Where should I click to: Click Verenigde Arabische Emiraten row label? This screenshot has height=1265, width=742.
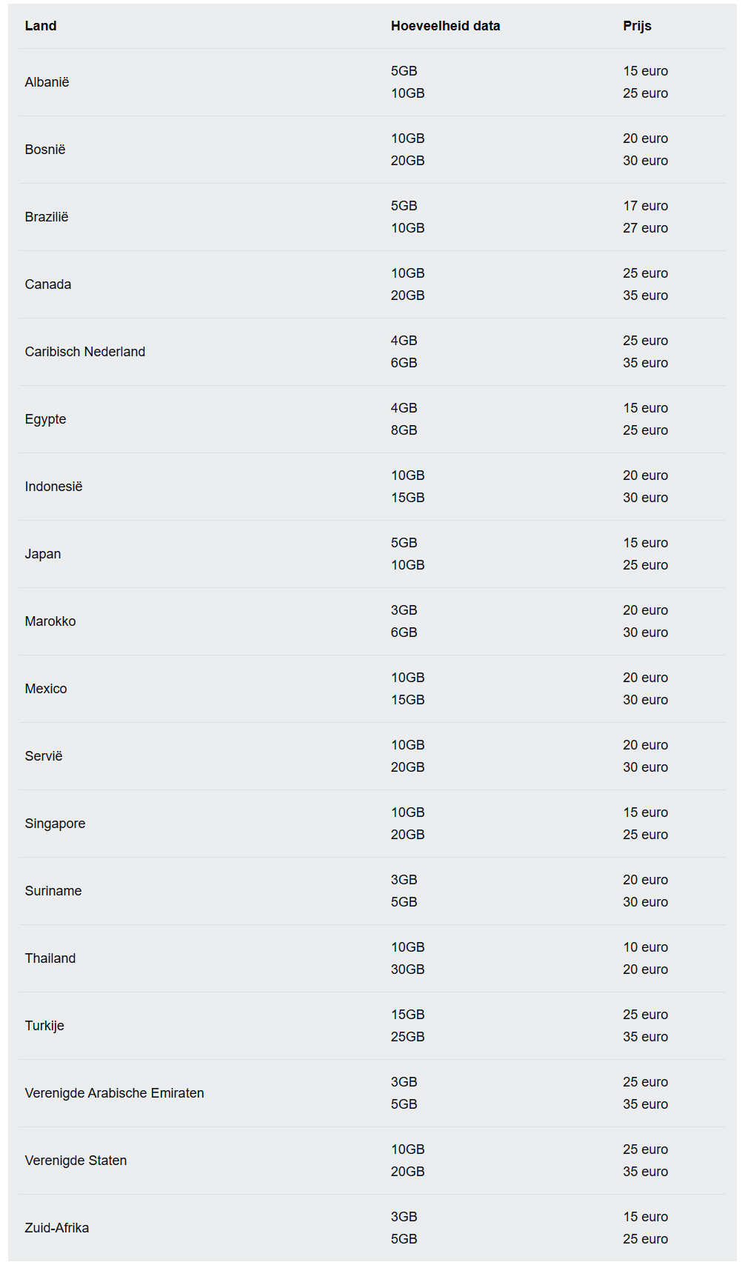pyautogui.click(x=114, y=1093)
